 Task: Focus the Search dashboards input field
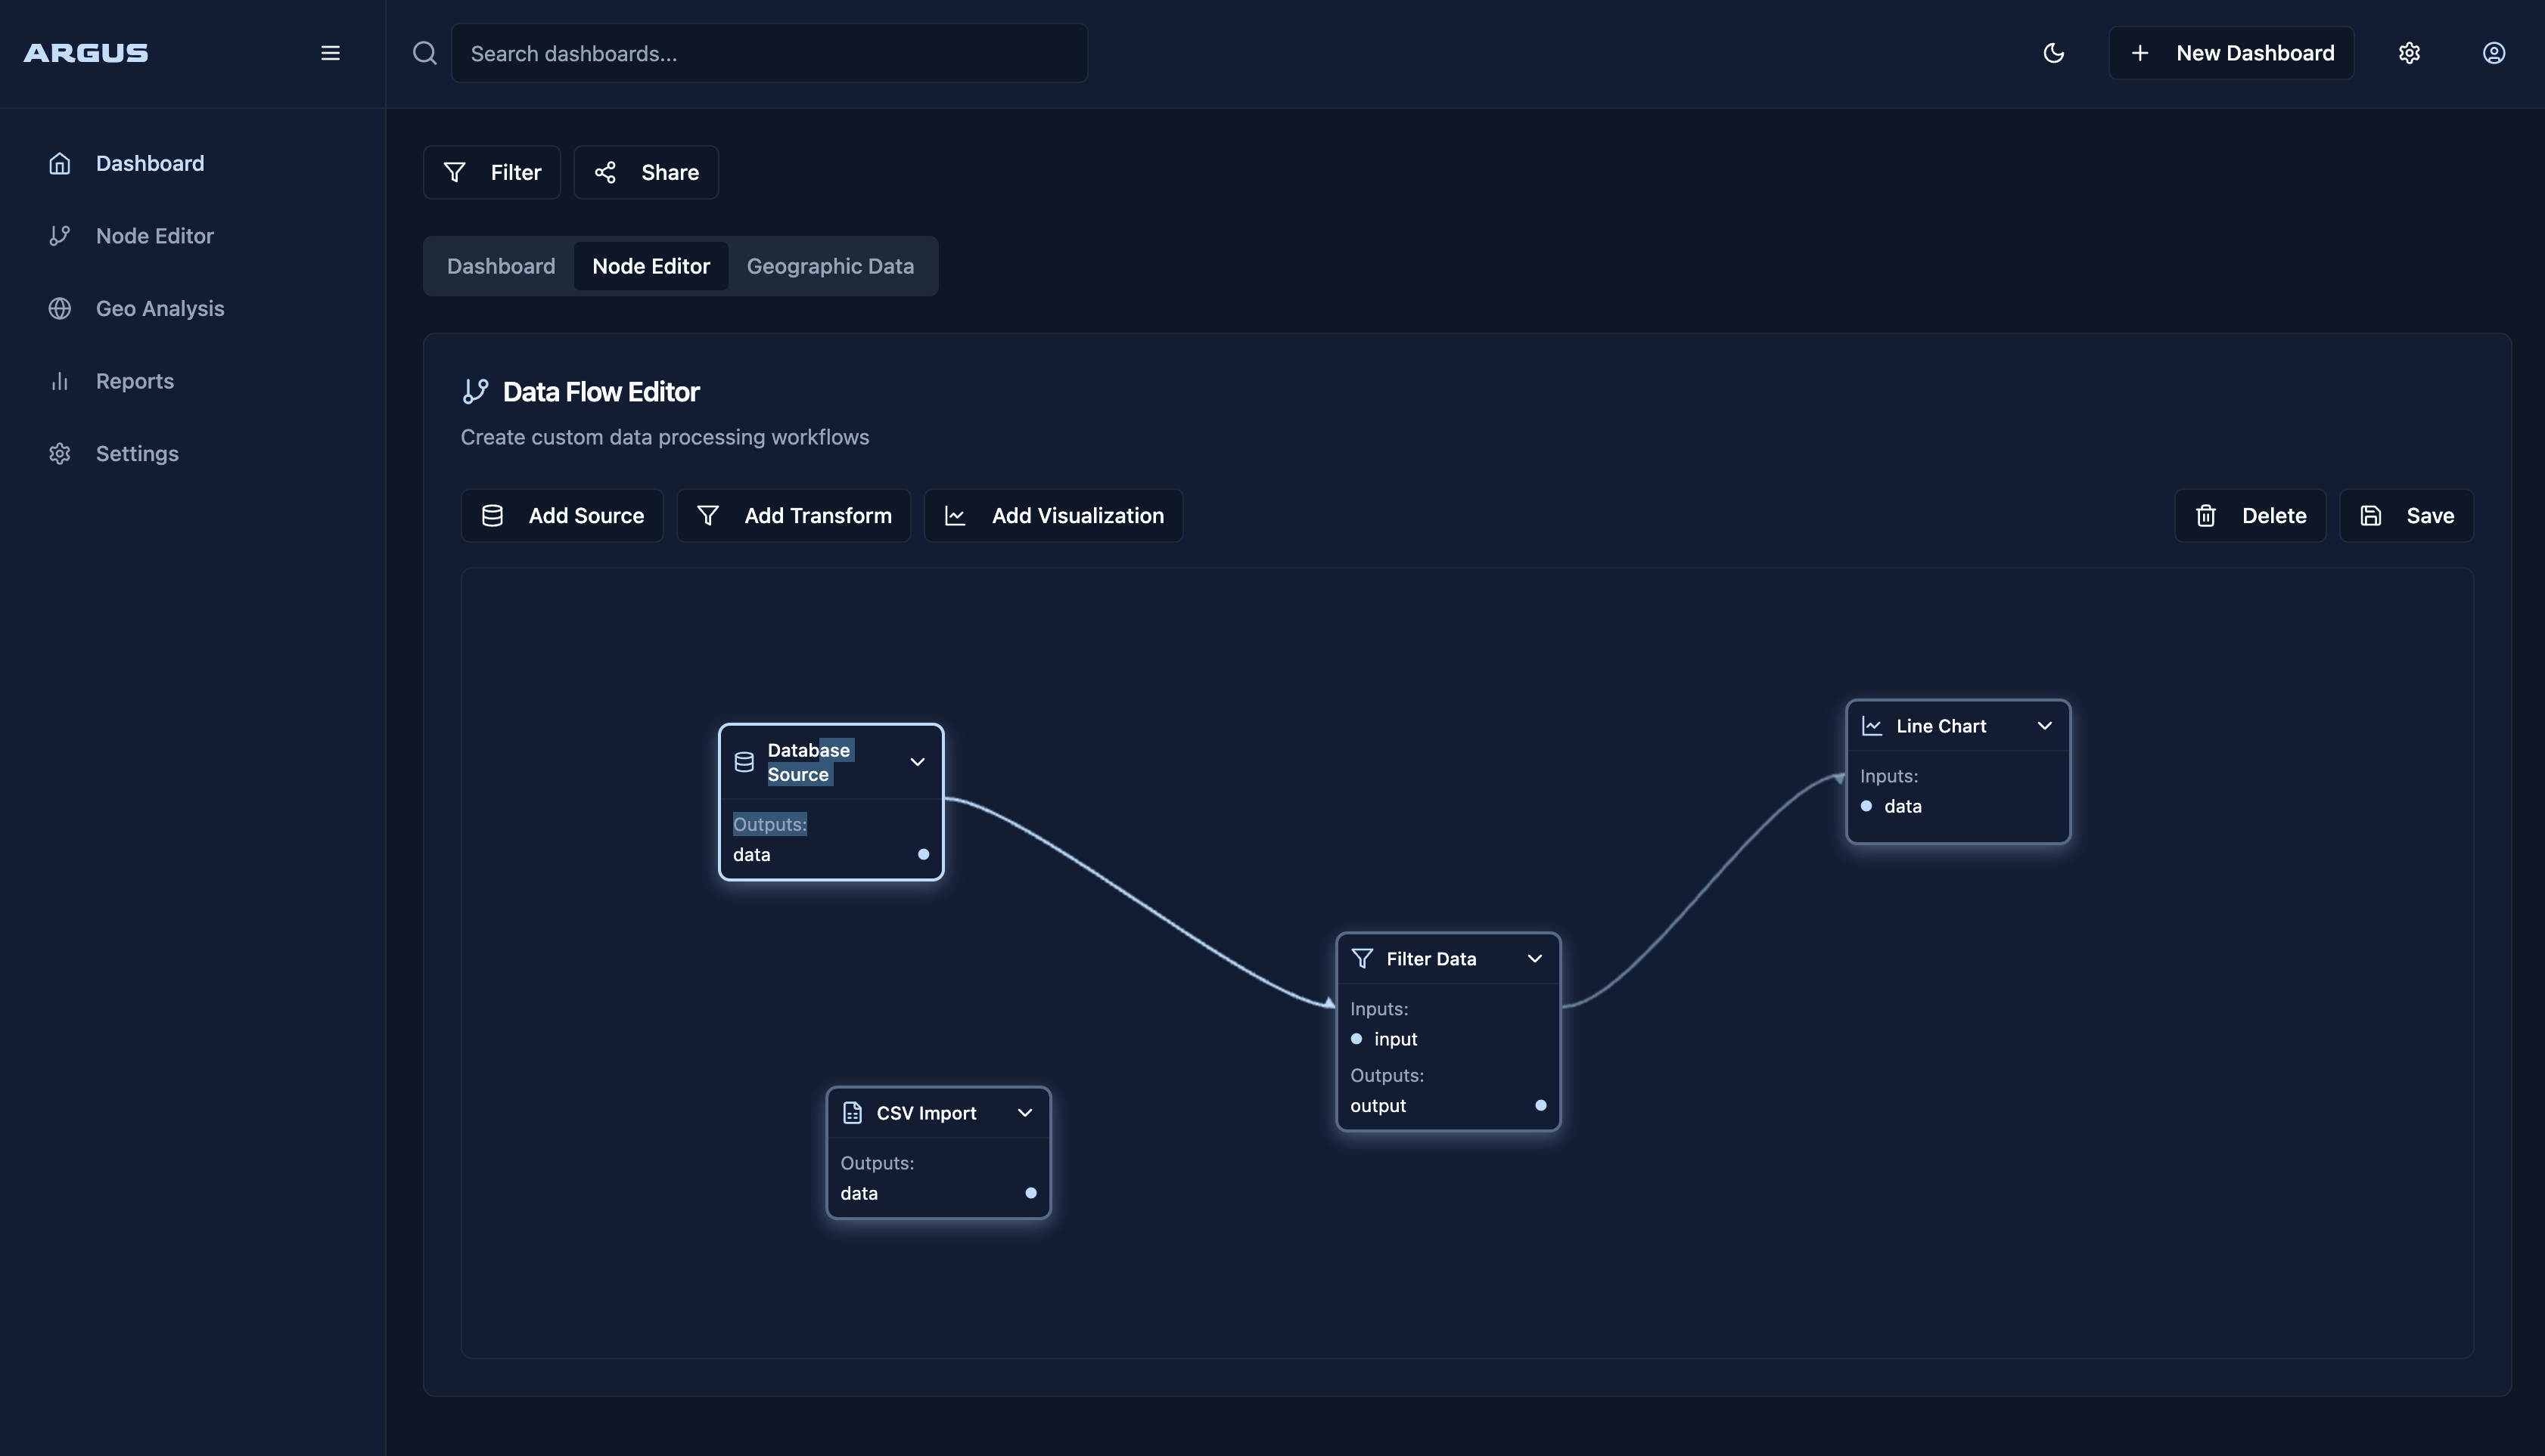pos(769,53)
